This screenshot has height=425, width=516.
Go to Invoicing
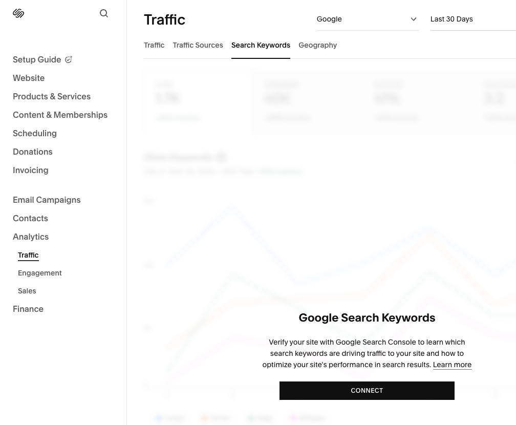pyautogui.click(x=31, y=170)
